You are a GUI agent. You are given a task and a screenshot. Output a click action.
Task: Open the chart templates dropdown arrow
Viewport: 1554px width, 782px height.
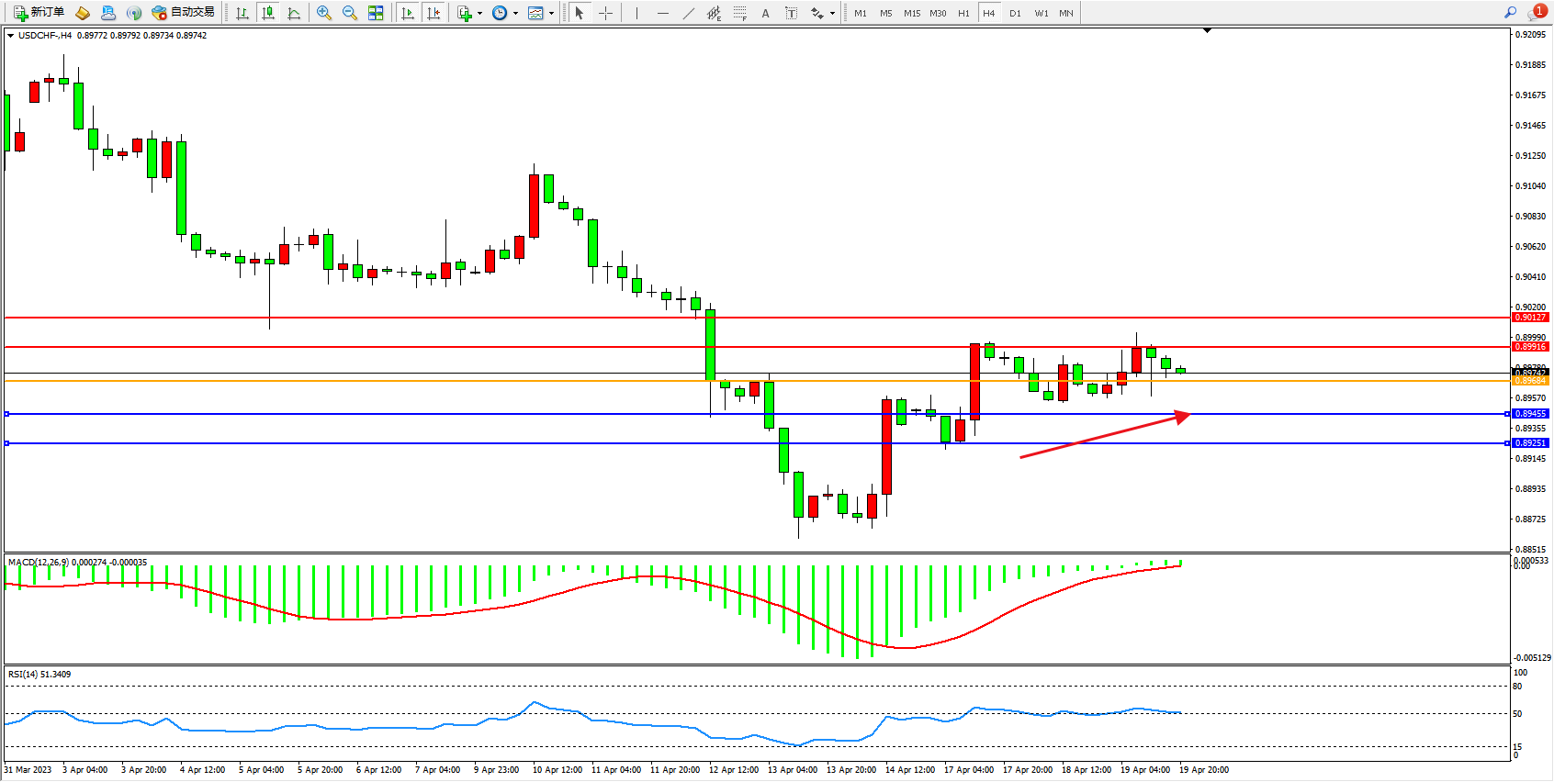[x=551, y=14]
